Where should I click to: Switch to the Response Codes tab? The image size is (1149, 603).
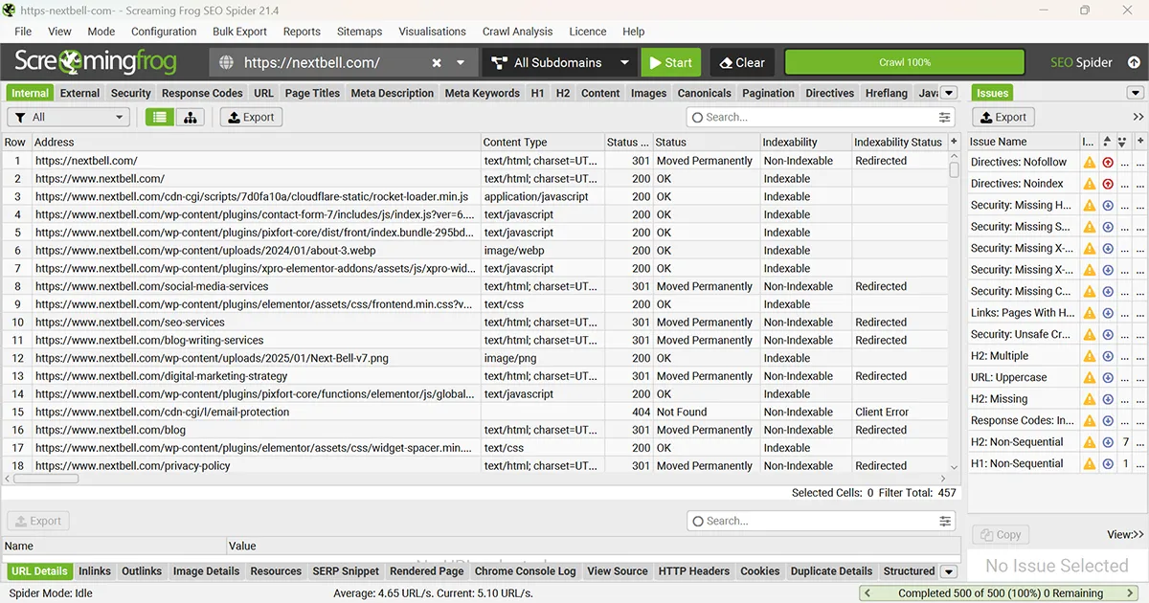click(202, 93)
